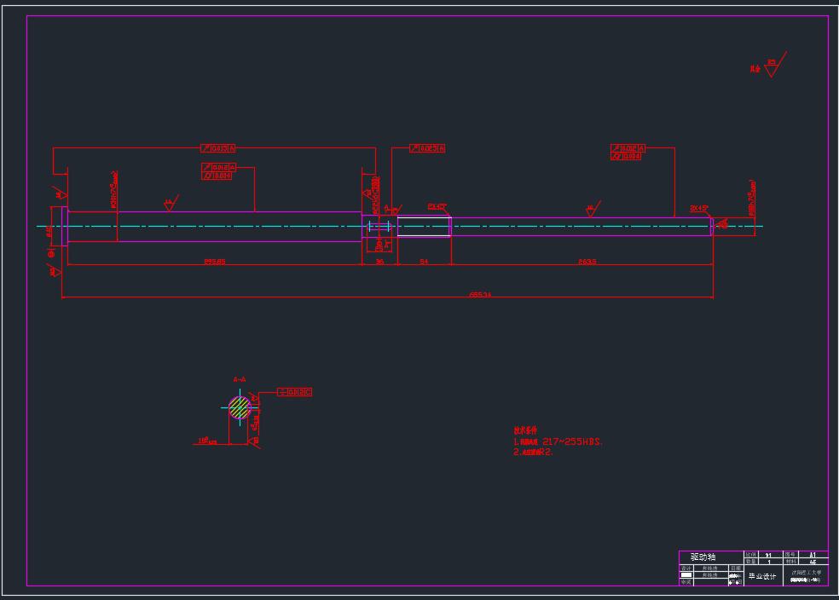
Task: Select the 驱动轴 title in the title block
Action: [x=703, y=557]
